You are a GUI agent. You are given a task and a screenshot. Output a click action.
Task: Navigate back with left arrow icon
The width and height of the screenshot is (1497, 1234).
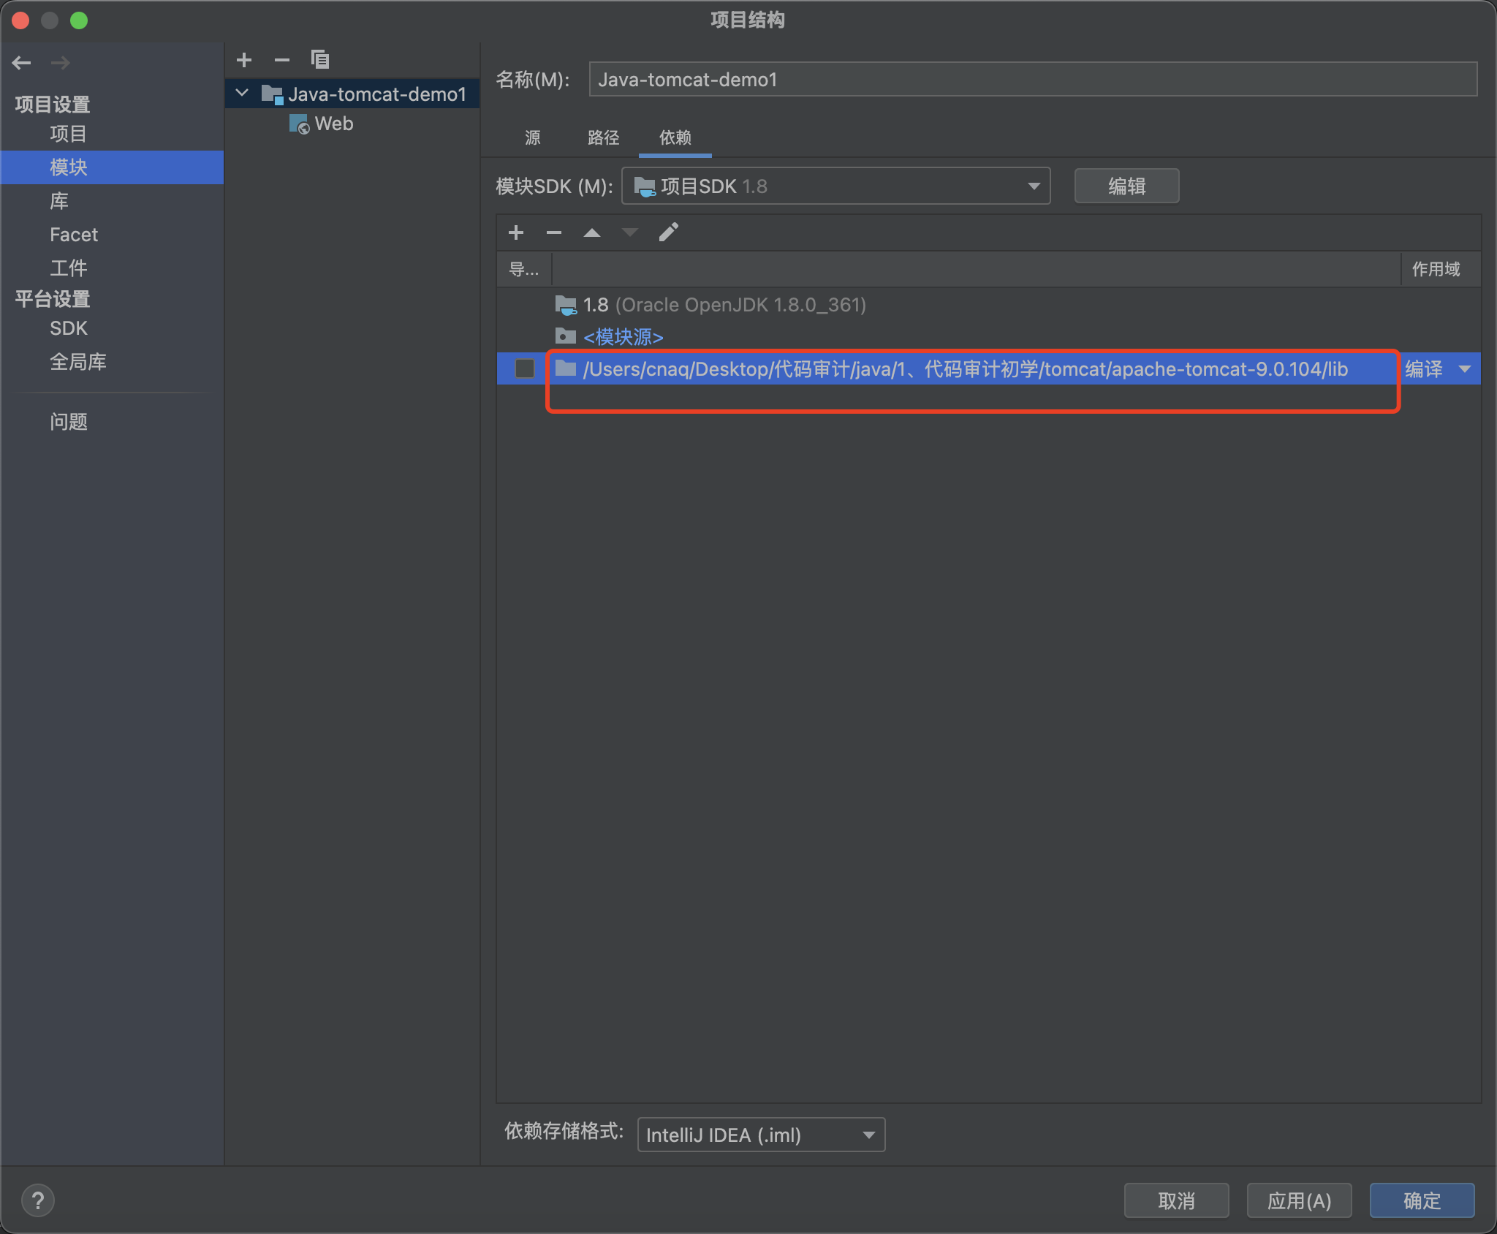click(22, 63)
